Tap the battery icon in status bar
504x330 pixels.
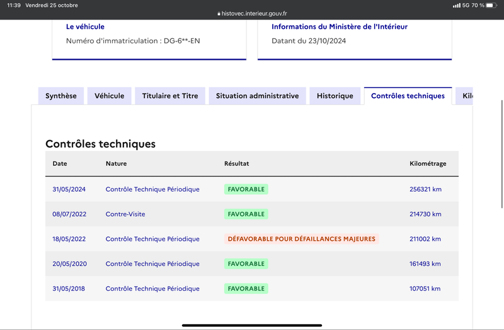[491, 6]
